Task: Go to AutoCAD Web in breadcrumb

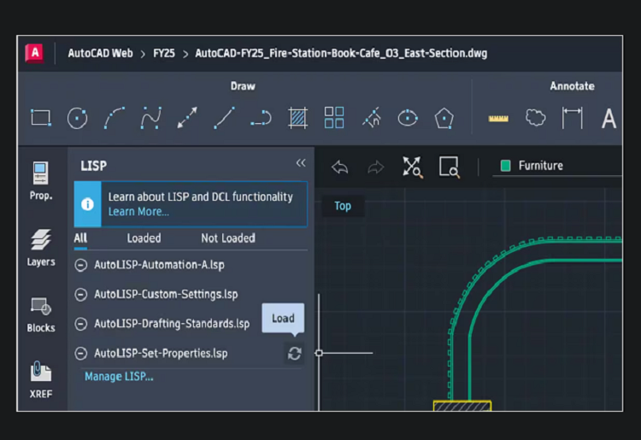Action: pos(100,54)
